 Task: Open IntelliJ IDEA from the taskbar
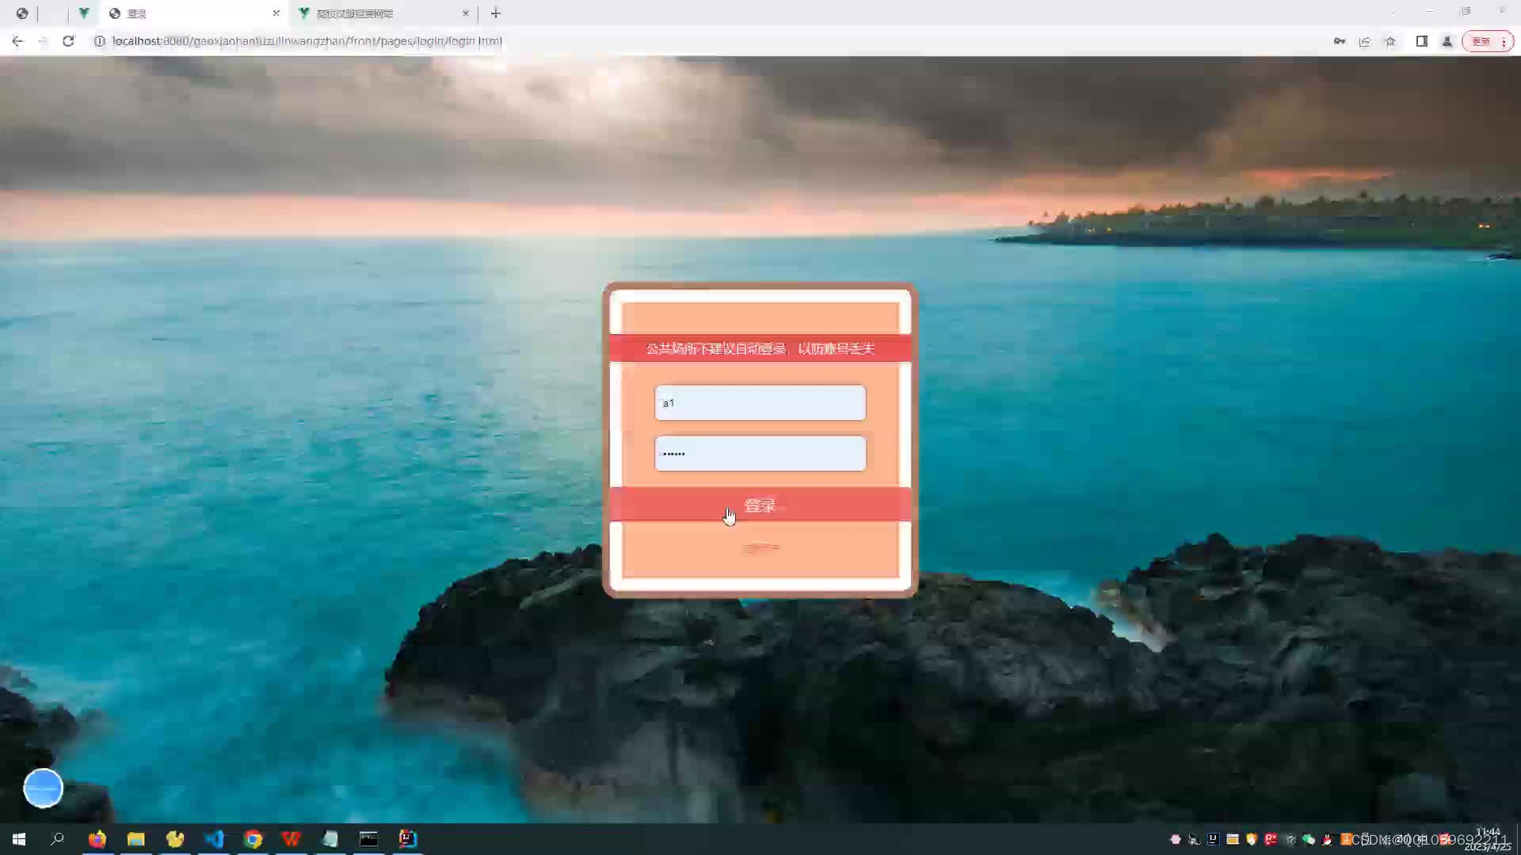click(407, 838)
